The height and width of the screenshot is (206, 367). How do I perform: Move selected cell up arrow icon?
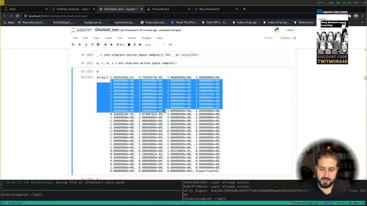click(106, 45)
